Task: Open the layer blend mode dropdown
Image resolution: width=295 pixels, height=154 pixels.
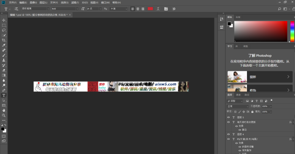Action: coord(237,106)
